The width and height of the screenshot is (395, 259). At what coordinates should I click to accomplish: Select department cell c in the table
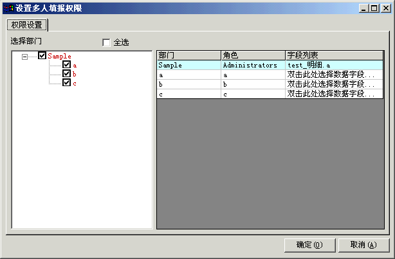pos(189,94)
